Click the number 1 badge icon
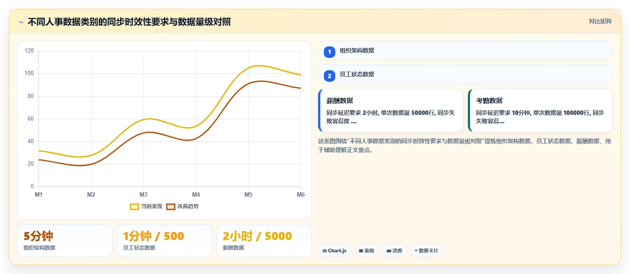This screenshot has height=274, width=630. (x=330, y=52)
